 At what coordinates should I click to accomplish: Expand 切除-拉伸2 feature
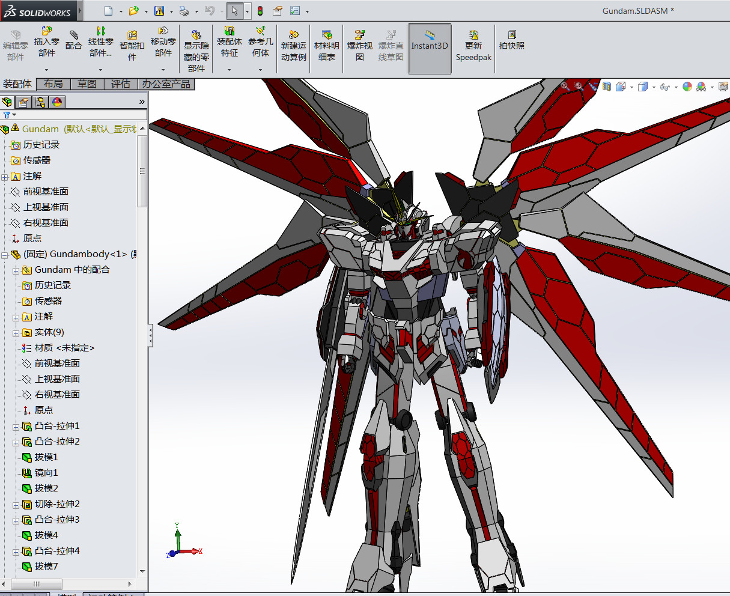click(16, 505)
